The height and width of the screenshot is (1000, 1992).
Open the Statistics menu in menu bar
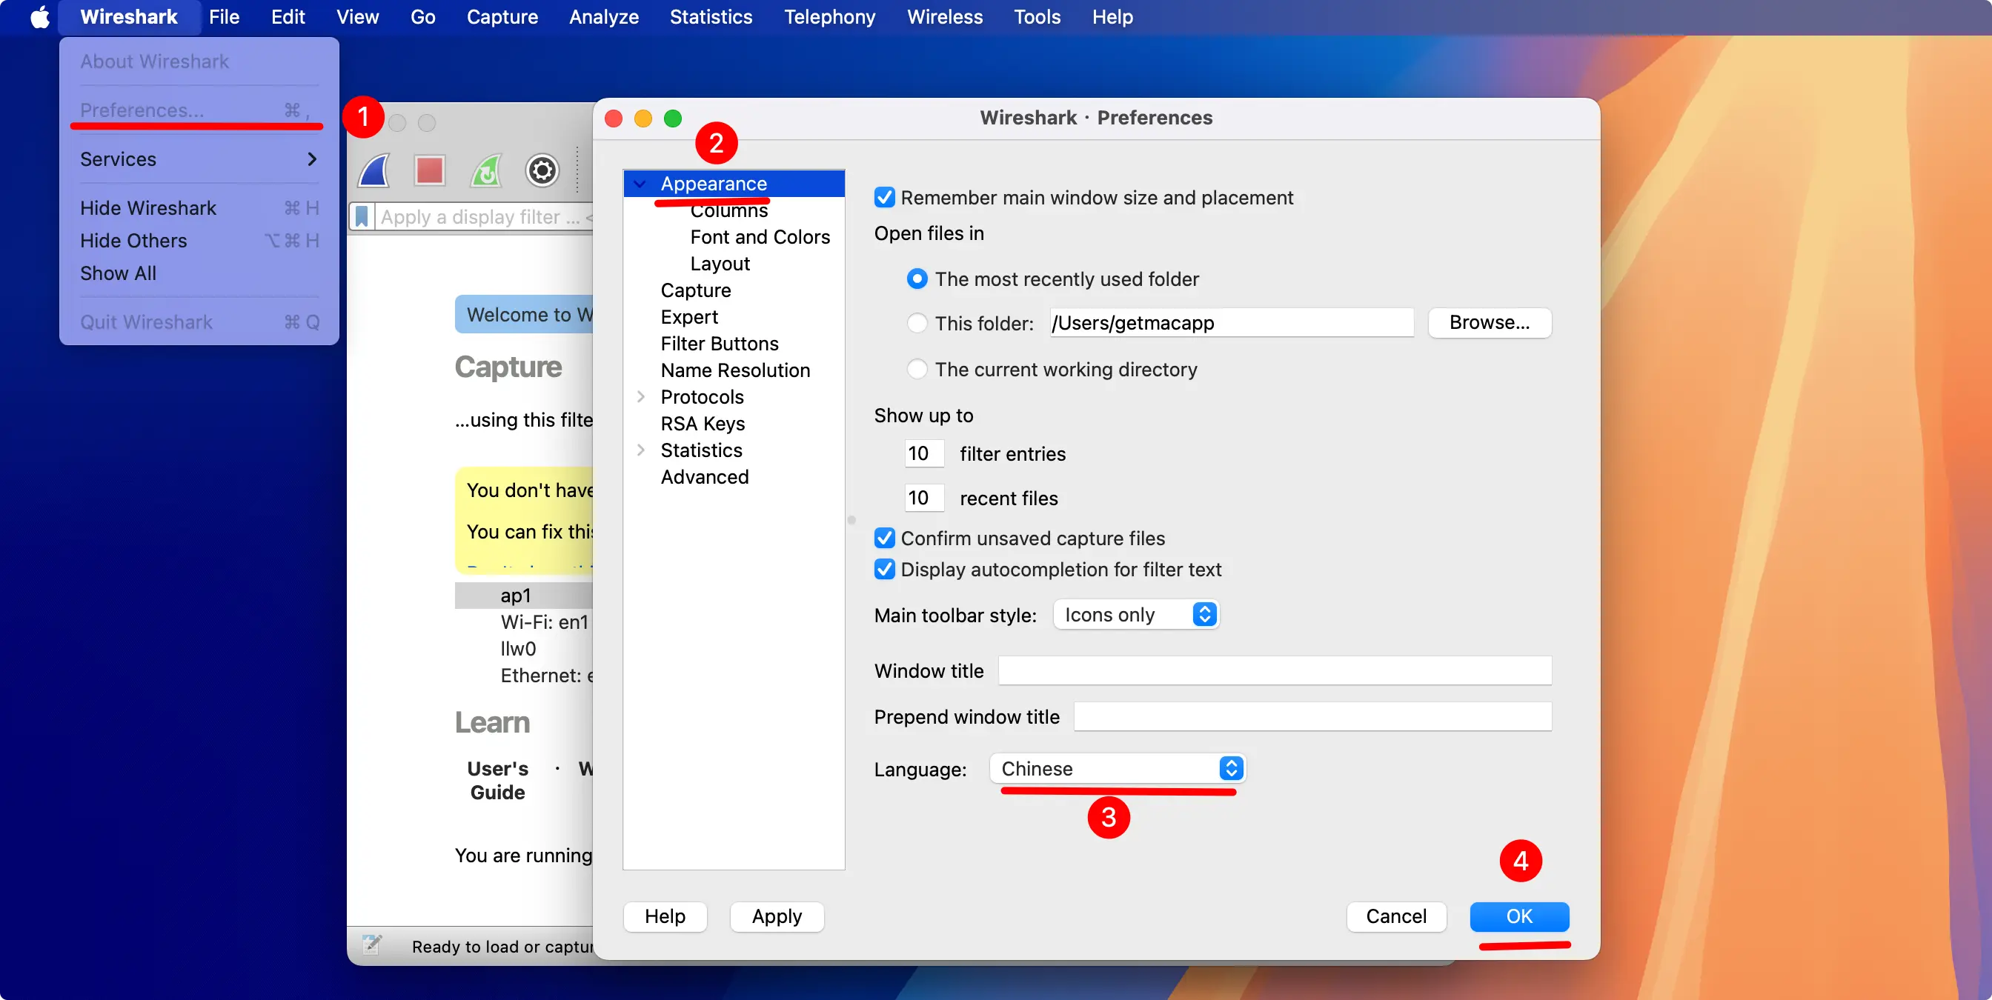click(711, 17)
